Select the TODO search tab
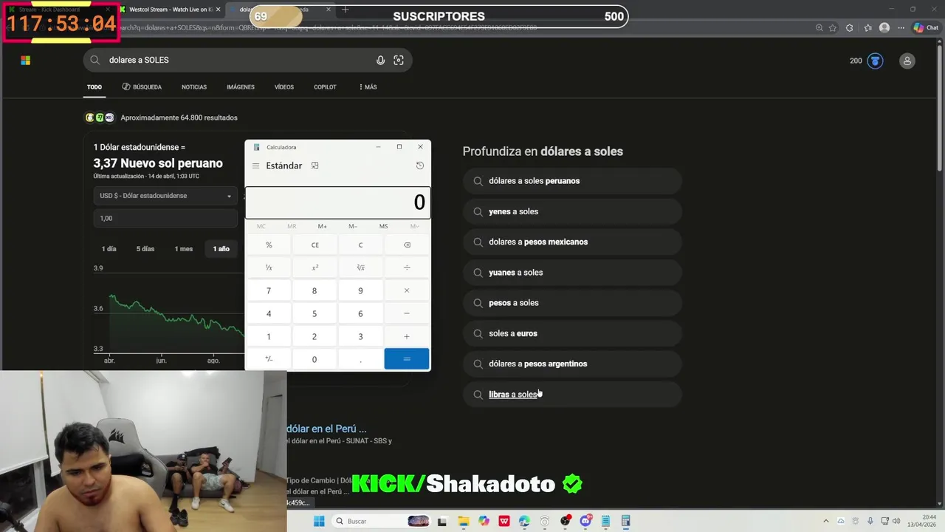The width and height of the screenshot is (945, 532). pyautogui.click(x=94, y=87)
